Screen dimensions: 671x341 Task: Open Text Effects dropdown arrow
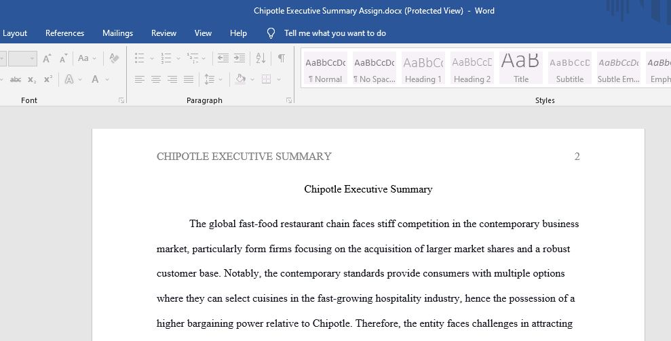pyautogui.click(x=80, y=79)
